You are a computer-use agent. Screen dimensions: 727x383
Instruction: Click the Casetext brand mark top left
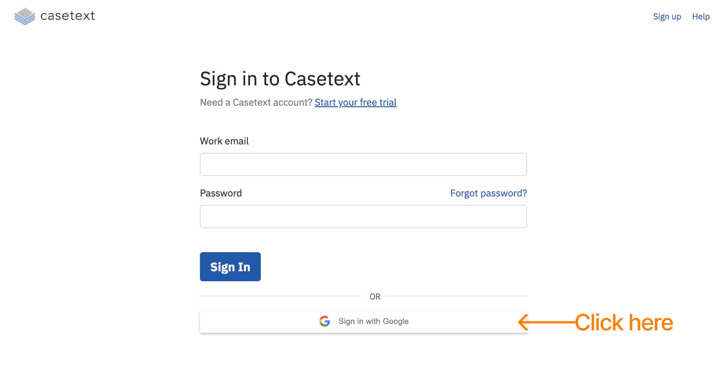24,16
